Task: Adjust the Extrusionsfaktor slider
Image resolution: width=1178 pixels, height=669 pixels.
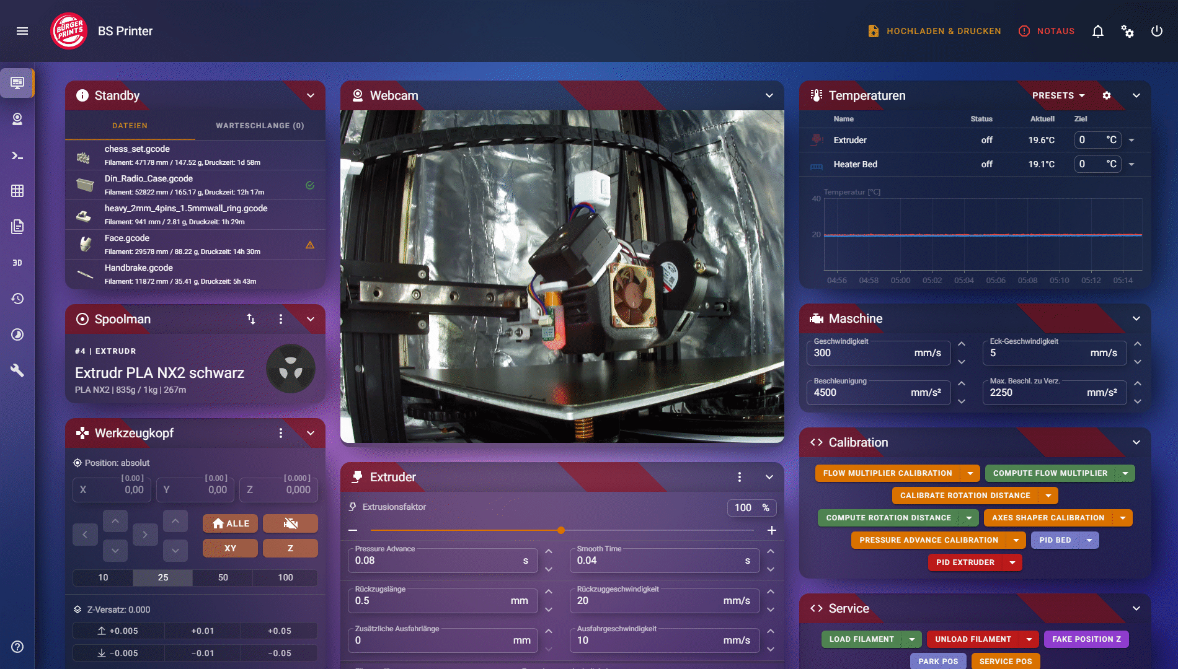Action: coord(561,530)
